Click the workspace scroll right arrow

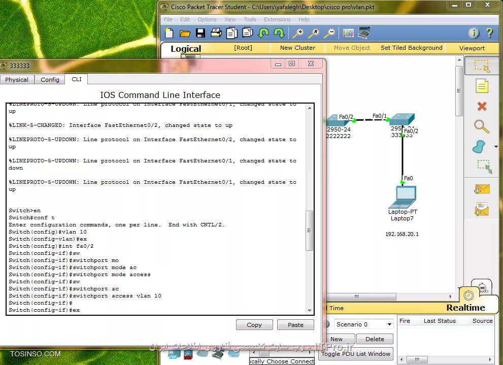[x=450, y=296]
